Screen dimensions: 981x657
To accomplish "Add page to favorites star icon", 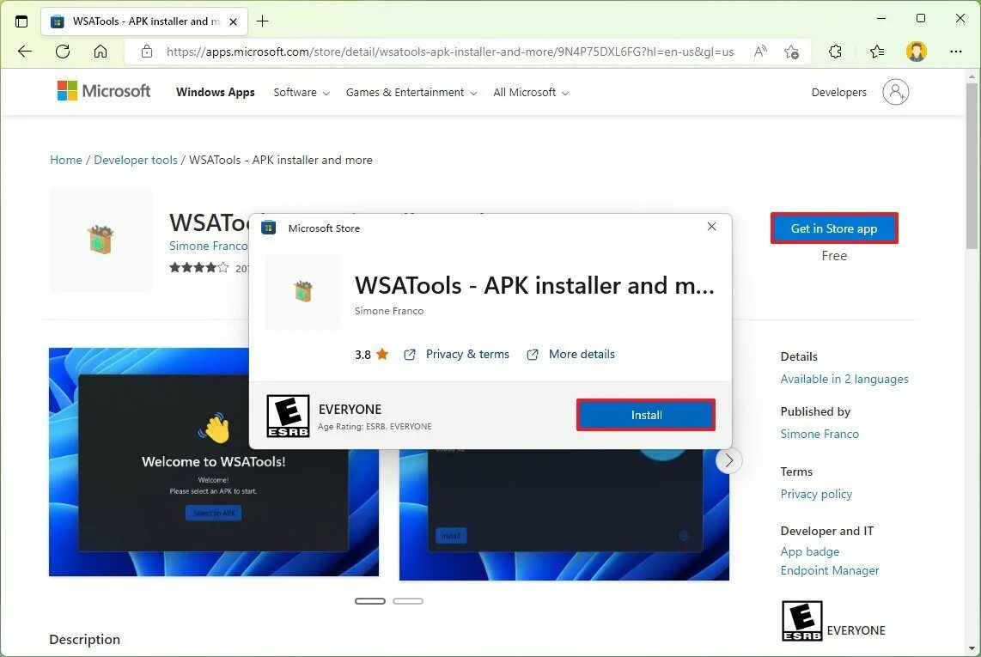I will (x=791, y=52).
